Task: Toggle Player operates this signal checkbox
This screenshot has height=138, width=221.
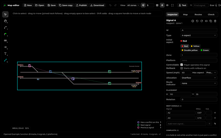Action: (x=182, y=65)
